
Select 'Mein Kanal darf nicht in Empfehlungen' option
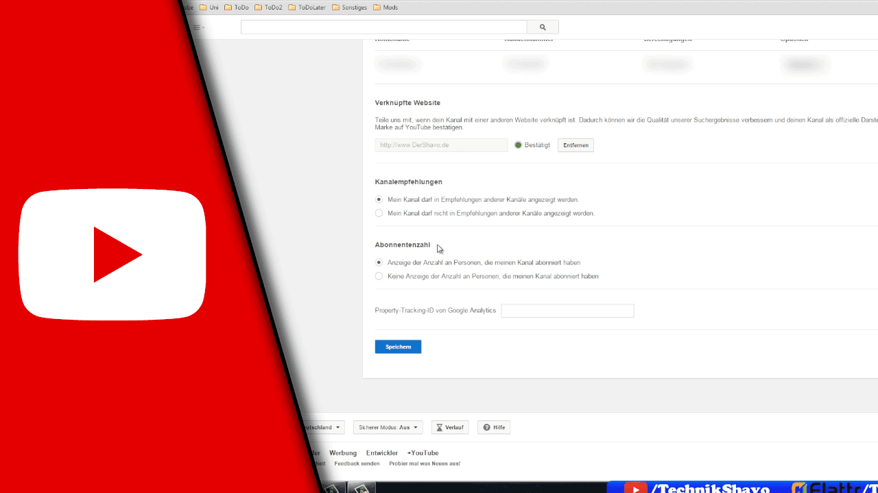pyautogui.click(x=379, y=213)
